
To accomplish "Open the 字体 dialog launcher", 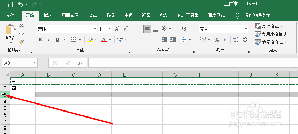I will tap(129, 51).
